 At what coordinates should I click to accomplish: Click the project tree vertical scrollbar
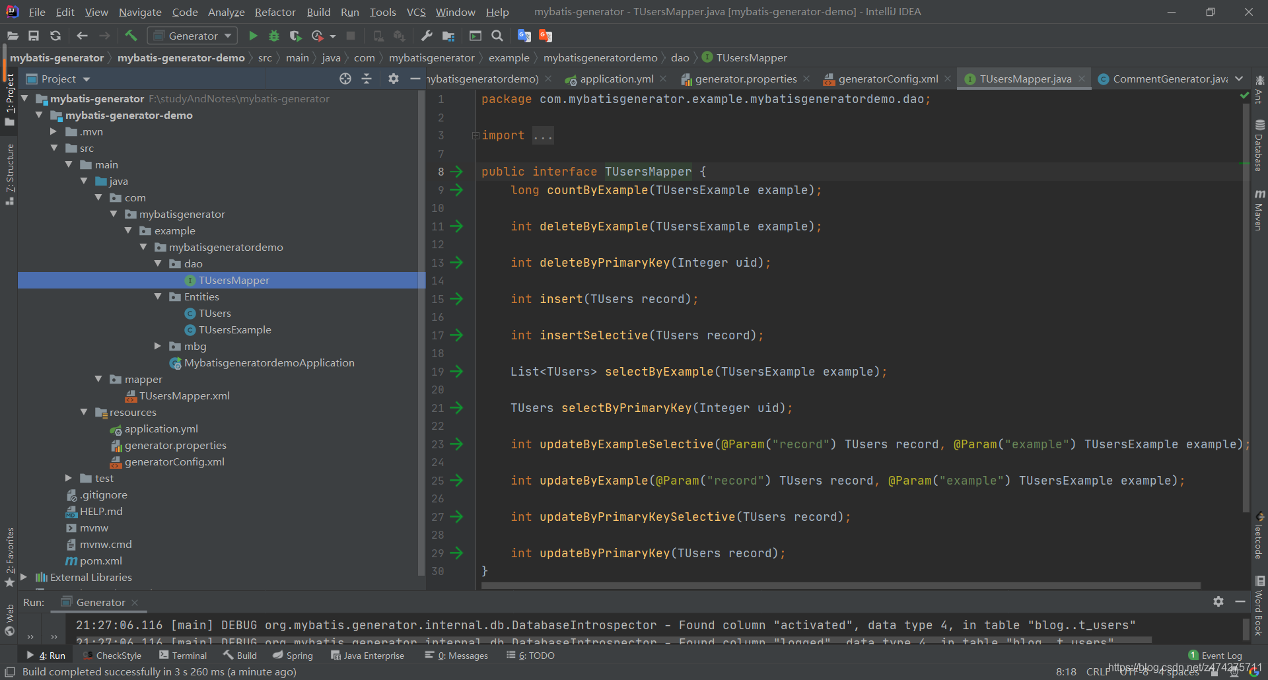click(421, 333)
